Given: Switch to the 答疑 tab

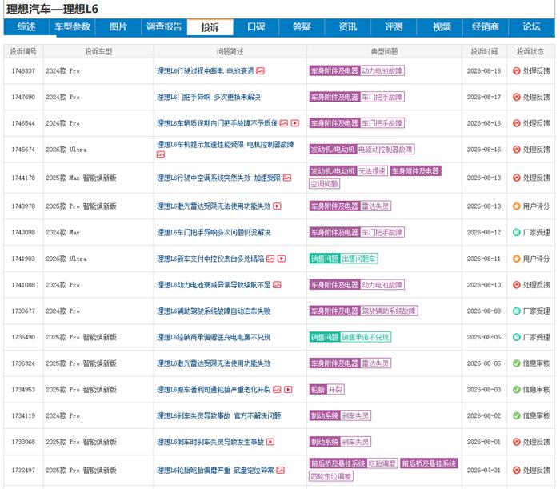Looking at the screenshot, I should (x=302, y=27).
